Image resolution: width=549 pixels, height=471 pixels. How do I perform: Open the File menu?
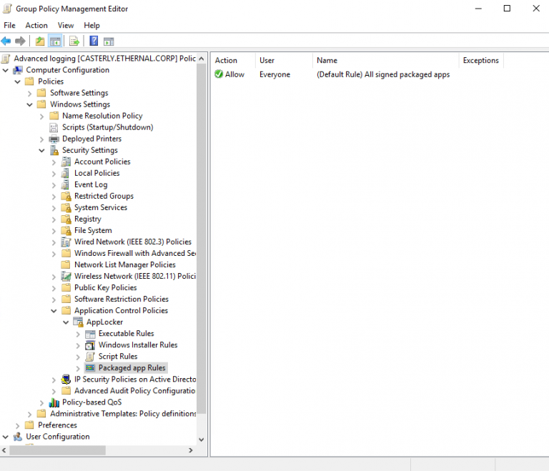[x=9, y=25]
